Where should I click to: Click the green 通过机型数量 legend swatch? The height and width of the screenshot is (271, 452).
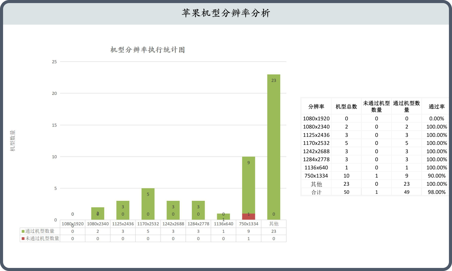[x=23, y=231]
